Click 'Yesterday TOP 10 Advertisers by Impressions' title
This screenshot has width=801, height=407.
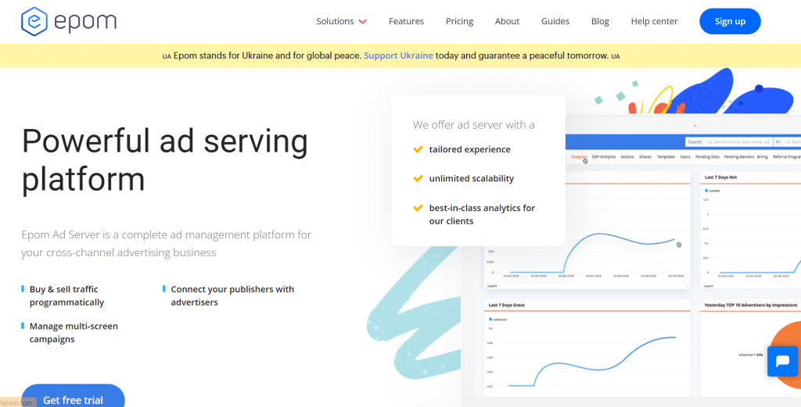coord(751,305)
